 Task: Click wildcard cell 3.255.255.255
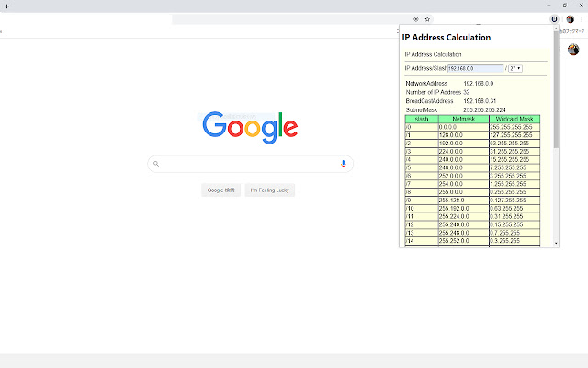pyautogui.click(x=514, y=176)
